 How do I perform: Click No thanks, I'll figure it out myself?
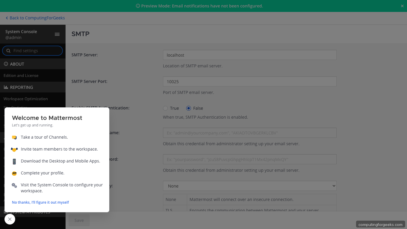click(40, 202)
